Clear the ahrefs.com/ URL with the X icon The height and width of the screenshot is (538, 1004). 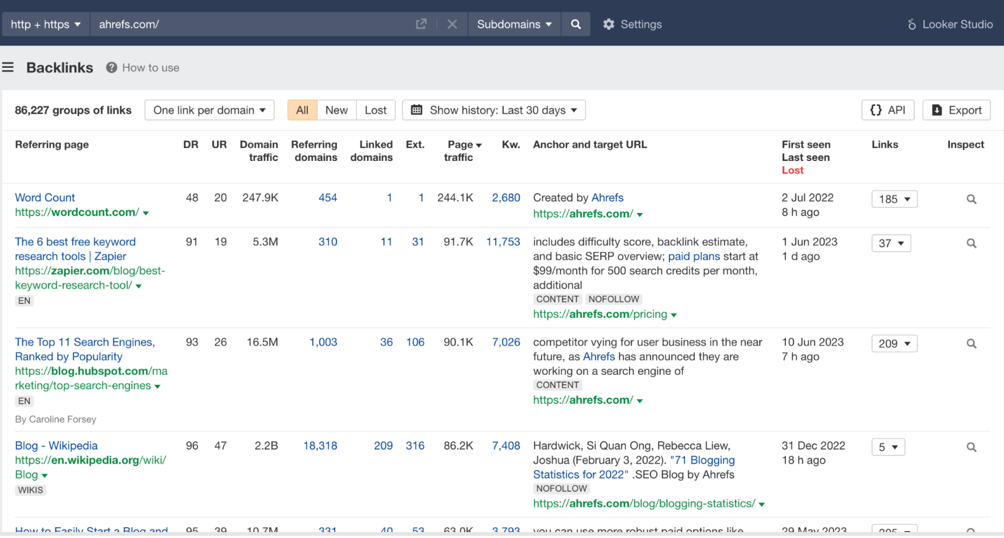(452, 24)
